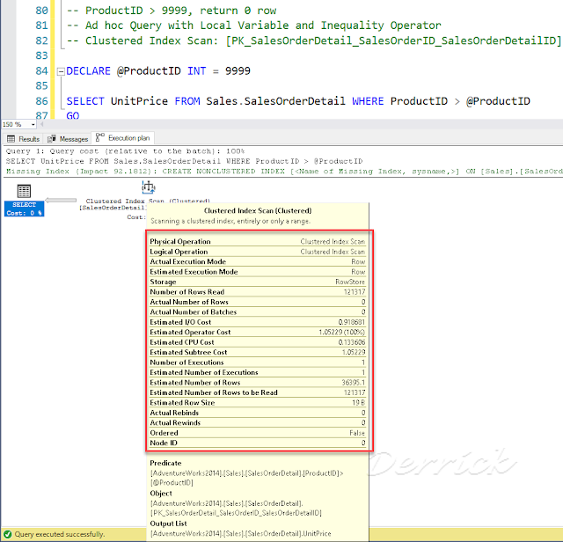Click the Number of Rows Read value 121317
Image resolution: width=563 pixels, height=542 pixels.
(354, 291)
